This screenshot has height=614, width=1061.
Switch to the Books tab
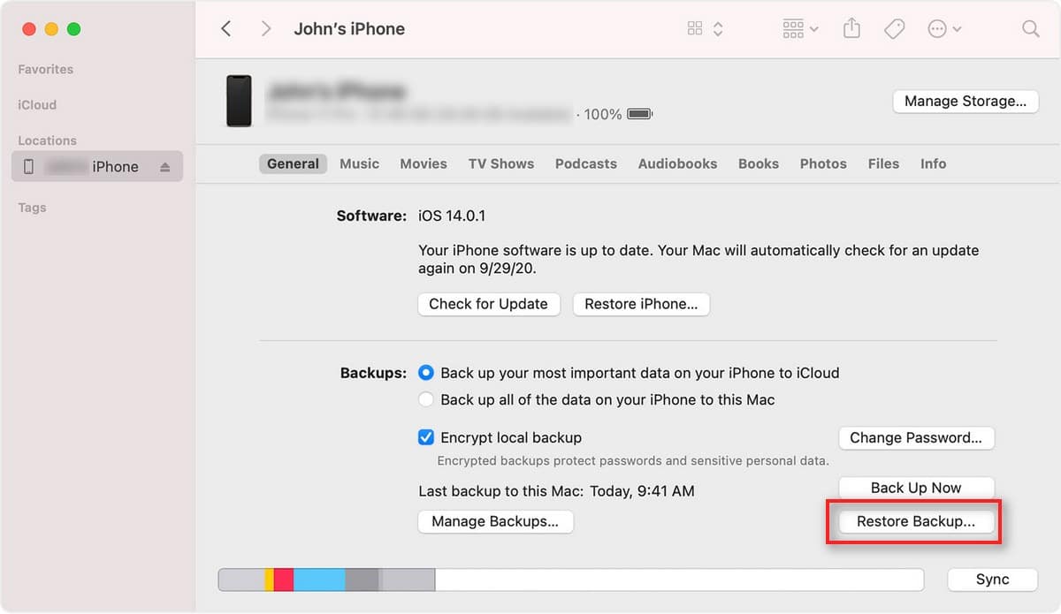759,163
